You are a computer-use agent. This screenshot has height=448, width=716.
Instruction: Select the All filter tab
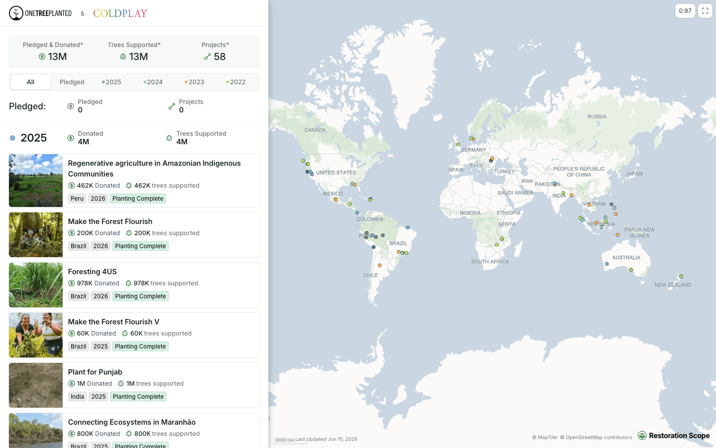pos(30,82)
